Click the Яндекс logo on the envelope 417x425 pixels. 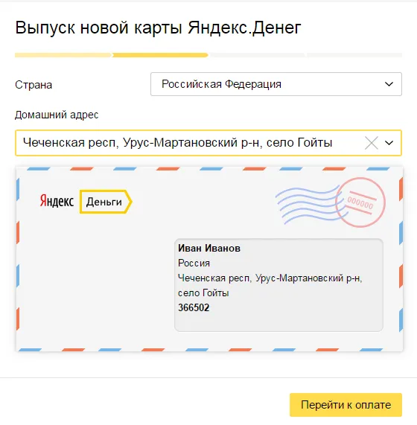[x=57, y=201]
